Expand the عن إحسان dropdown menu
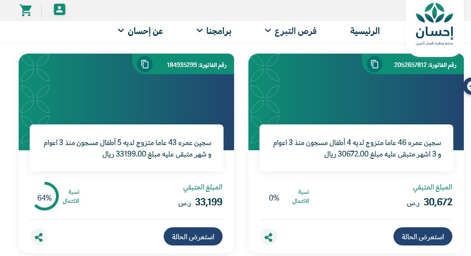 [140, 31]
